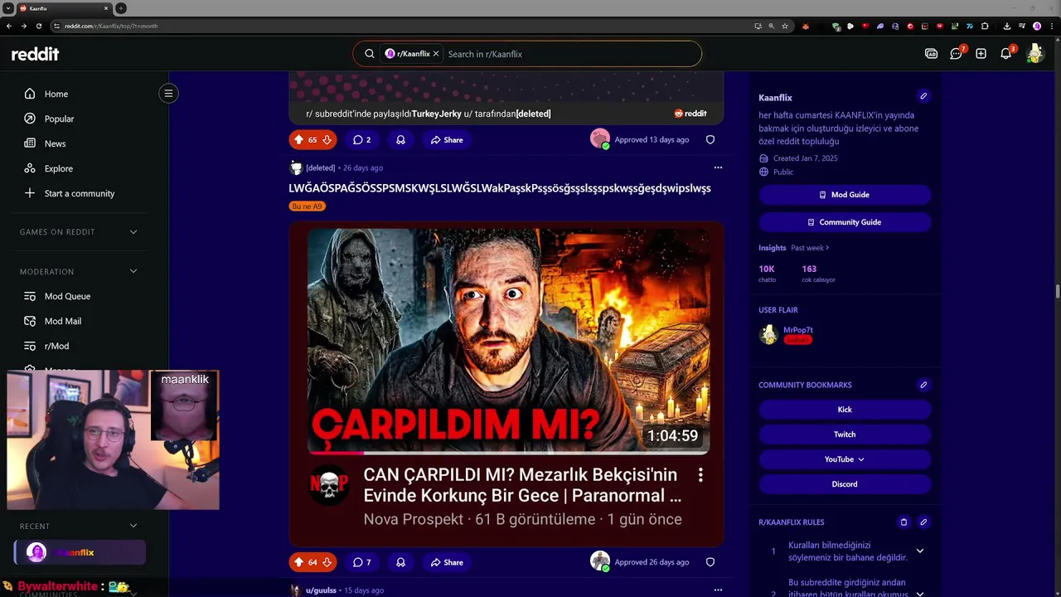Collapse the Games on Reddit section
Viewport: 1061px width, 597px height.
(x=133, y=232)
